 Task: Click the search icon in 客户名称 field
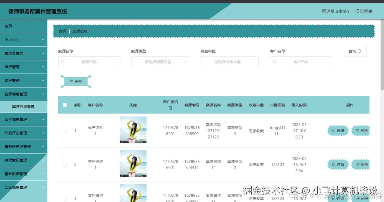(274, 62)
